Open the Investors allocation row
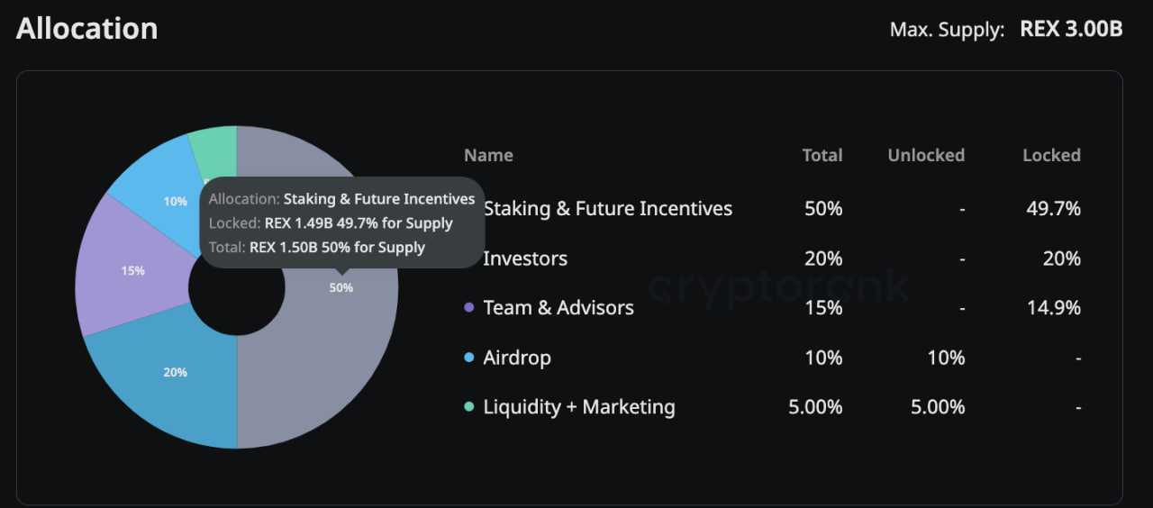This screenshot has width=1153, height=508. pos(525,259)
